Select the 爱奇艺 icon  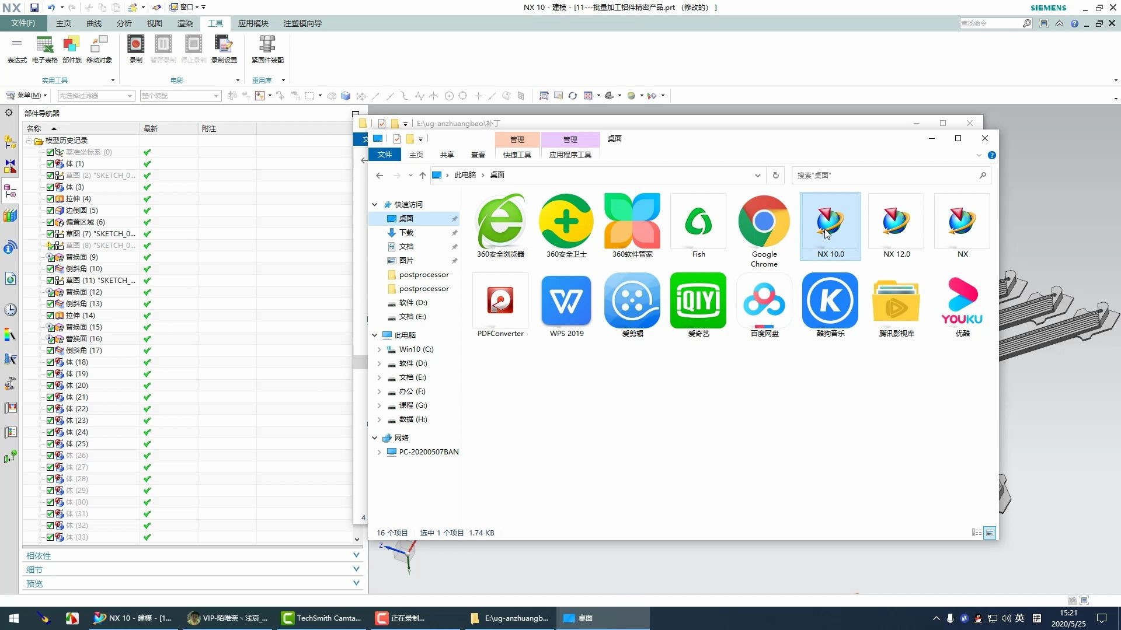698,305
